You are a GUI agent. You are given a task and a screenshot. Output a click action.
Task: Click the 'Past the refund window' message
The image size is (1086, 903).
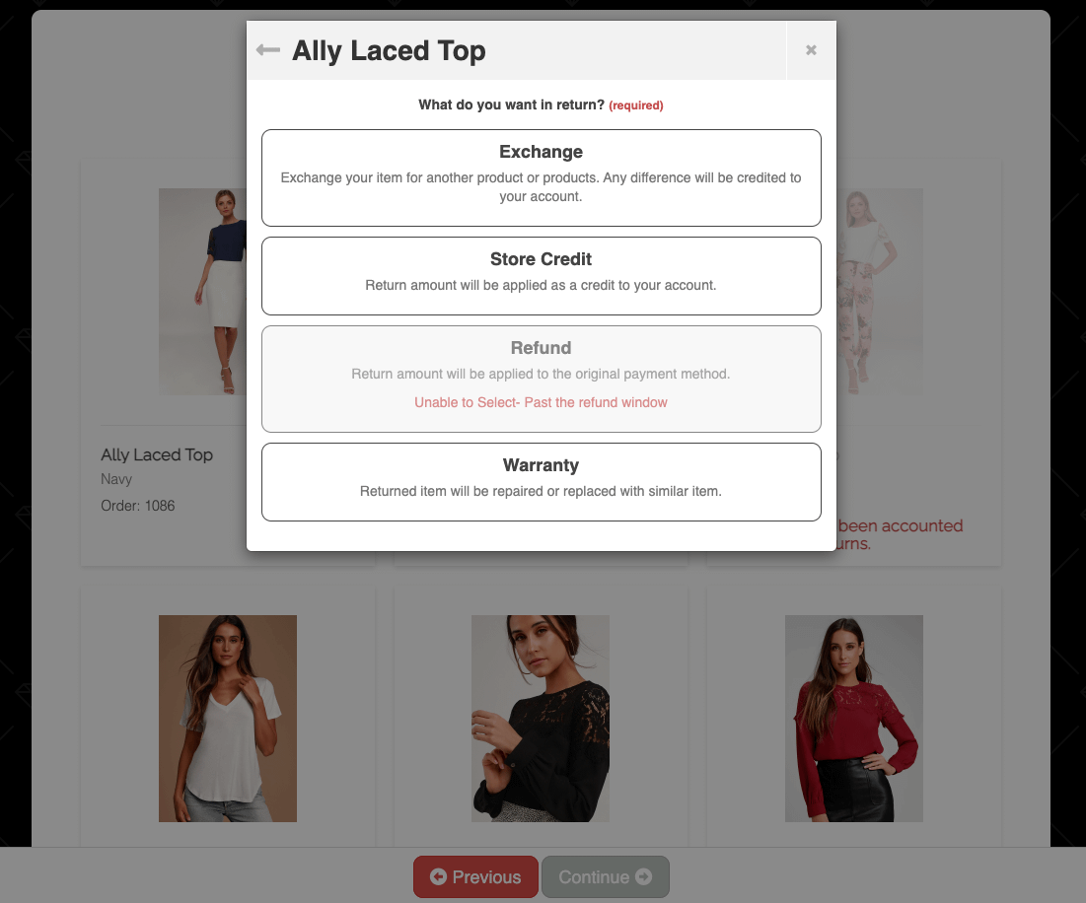click(596, 403)
